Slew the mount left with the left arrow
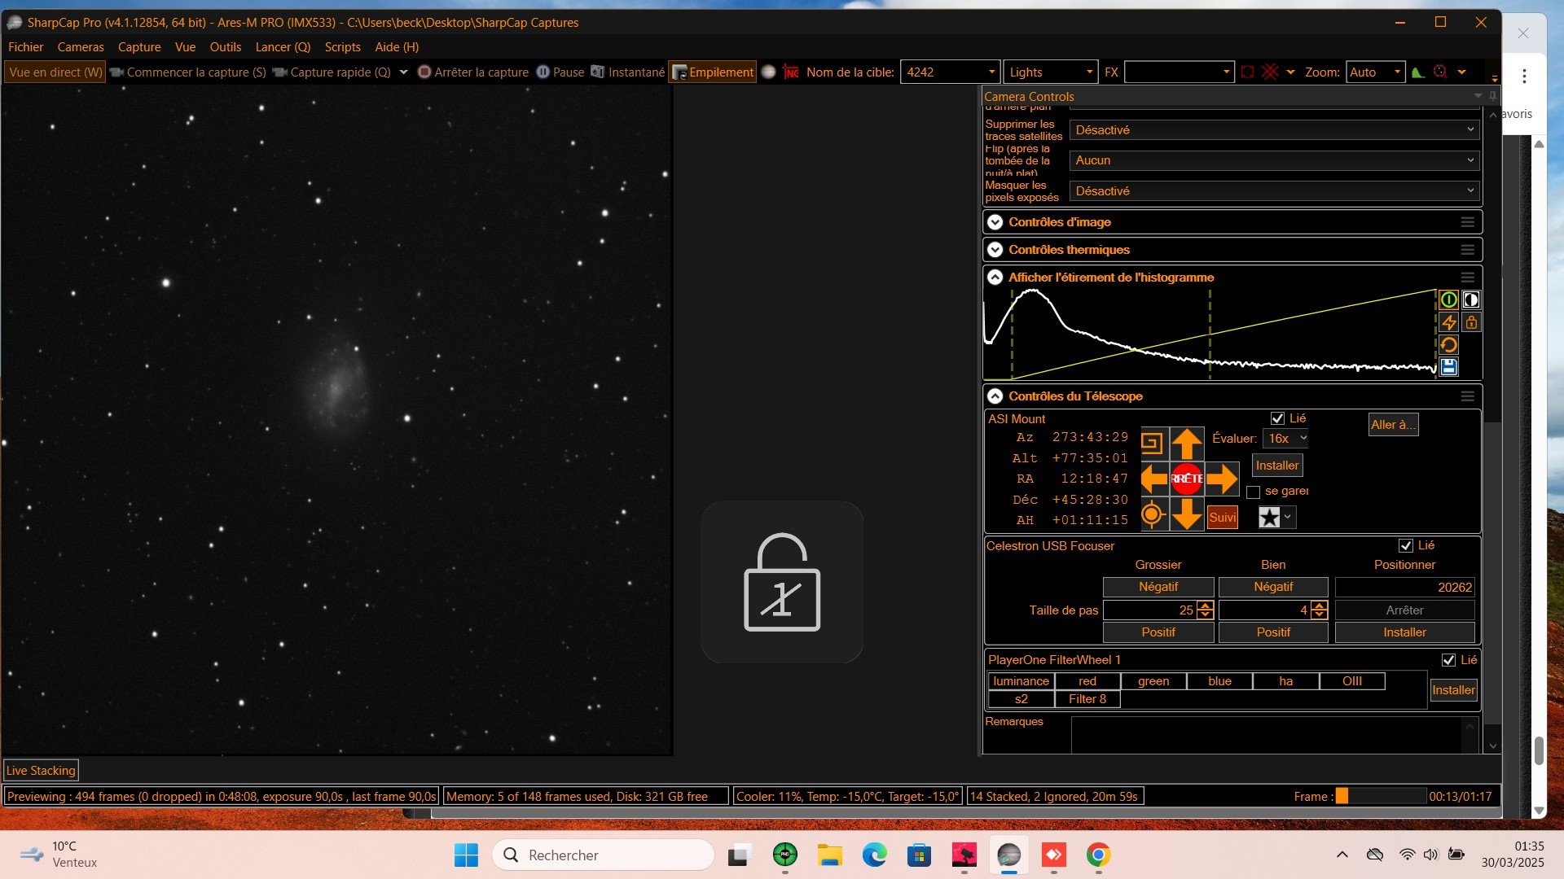 click(1154, 479)
